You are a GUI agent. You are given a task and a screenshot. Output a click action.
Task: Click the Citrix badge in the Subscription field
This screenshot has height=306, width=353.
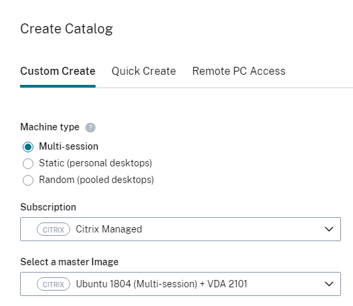(53, 229)
